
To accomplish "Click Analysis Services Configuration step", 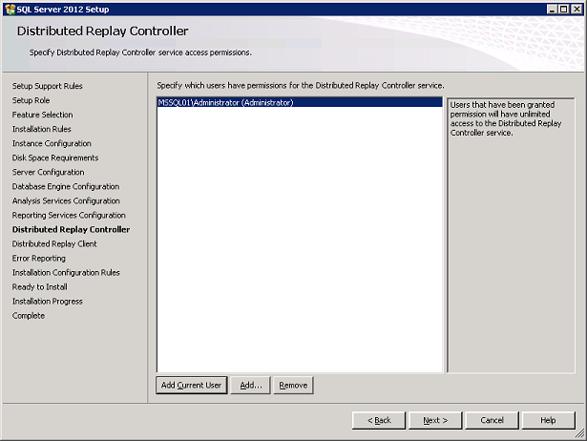I will [x=66, y=201].
